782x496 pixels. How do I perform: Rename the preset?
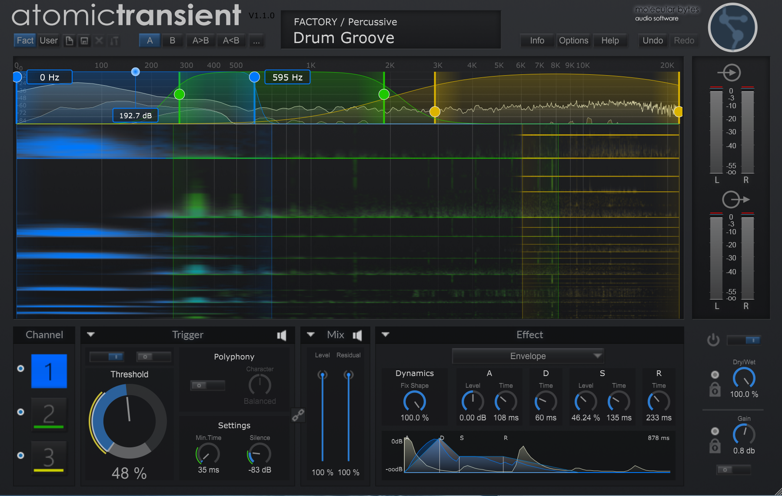click(x=114, y=40)
